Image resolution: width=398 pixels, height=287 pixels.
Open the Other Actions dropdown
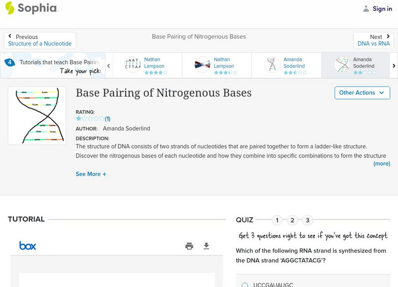tap(362, 93)
